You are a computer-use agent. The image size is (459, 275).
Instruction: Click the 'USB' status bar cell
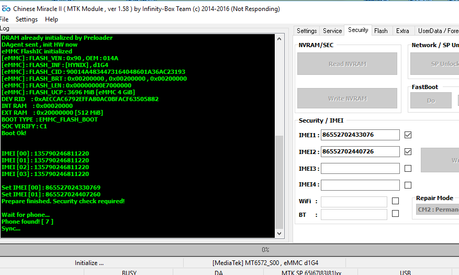pos(405,272)
